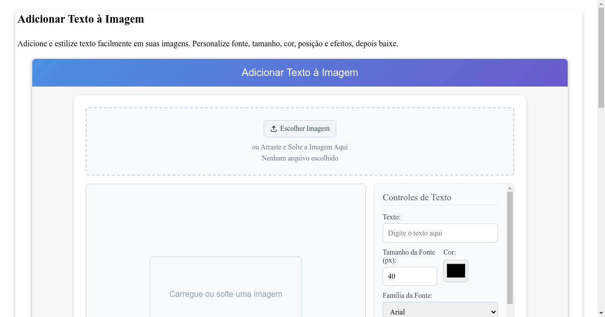605x317 pixels.
Task: Click the page title 'Adicionar Texto à Imagem'
Action: [x=81, y=19]
